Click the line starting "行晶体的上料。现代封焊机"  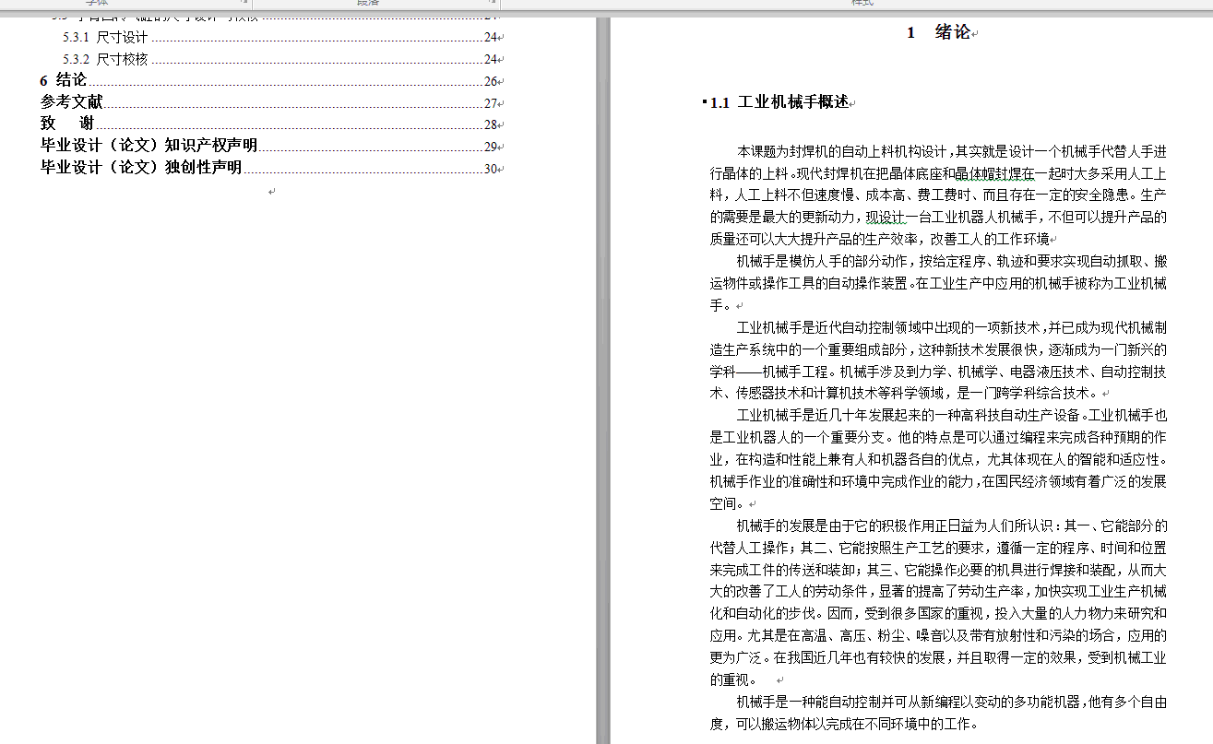tap(938, 173)
